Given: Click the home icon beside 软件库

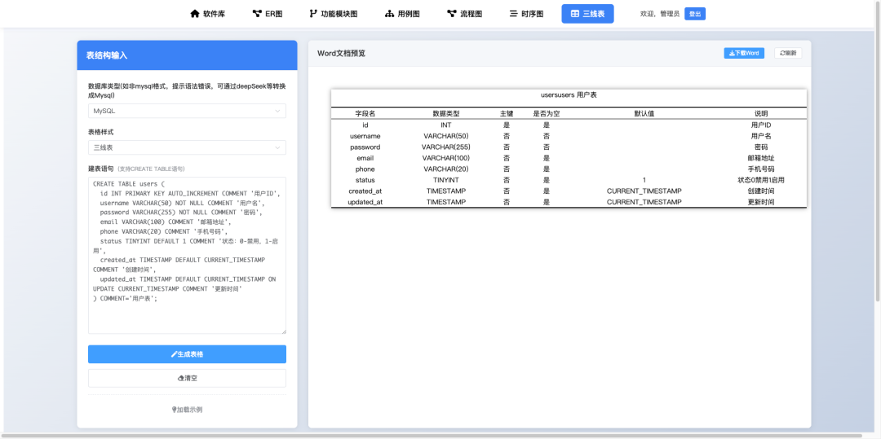Looking at the screenshot, I should (x=195, y=14).
